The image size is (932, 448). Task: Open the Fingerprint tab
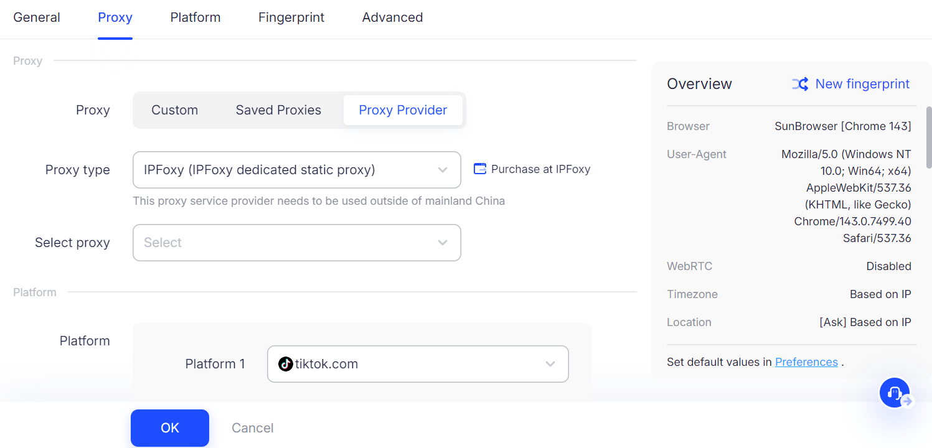click(291, 17)
